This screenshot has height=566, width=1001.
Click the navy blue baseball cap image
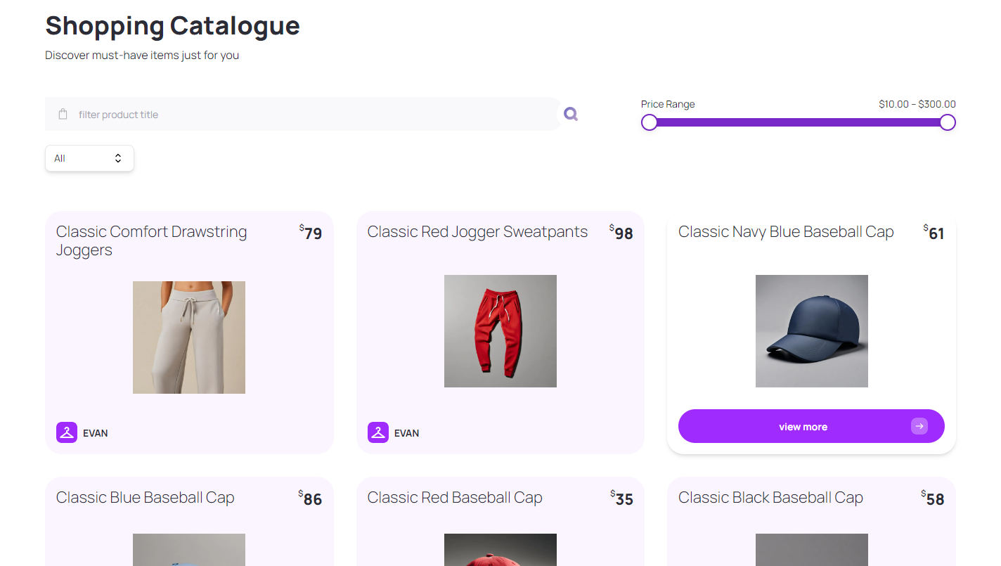[812, 331]
